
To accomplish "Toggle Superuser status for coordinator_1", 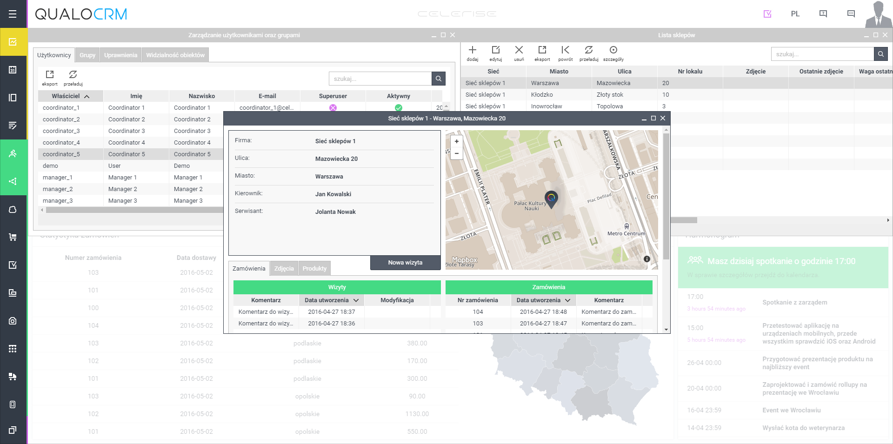I will point(333,108).
